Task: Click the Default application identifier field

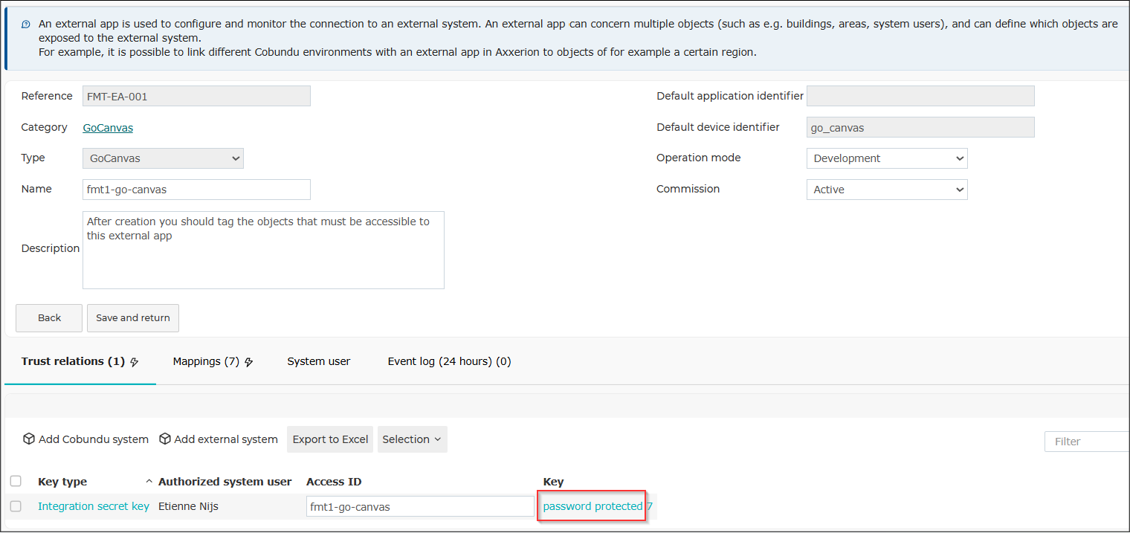Action: [920, 96]
